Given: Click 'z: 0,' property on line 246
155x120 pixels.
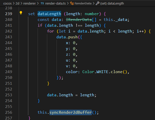Looking at the screenshot, I should 72,54.
